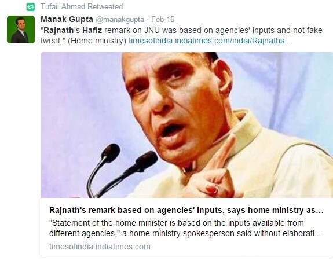Click the Feb 15 tweet timestamp
The width and height of the screenshot is (333, 261).
163,19
